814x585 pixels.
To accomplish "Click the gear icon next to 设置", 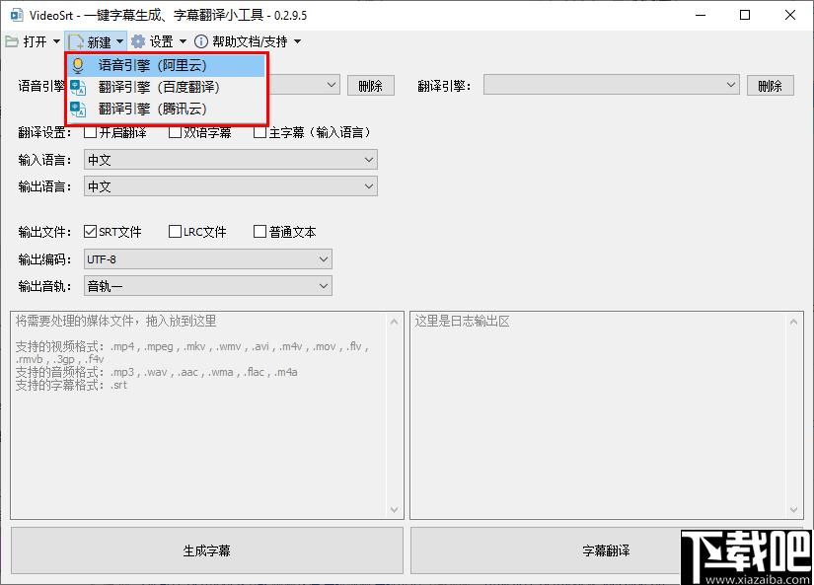I will pos(138,41).
